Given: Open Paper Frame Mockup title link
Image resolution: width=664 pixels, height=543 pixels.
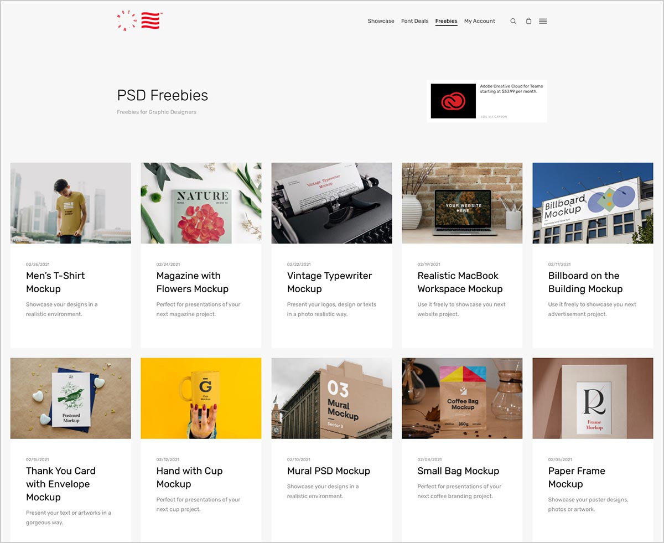Looking at the screenshot, I should coord(577,478).
